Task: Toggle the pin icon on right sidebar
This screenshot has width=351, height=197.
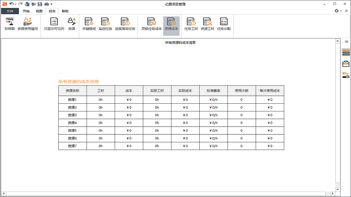Action: (x=346, y=42)
